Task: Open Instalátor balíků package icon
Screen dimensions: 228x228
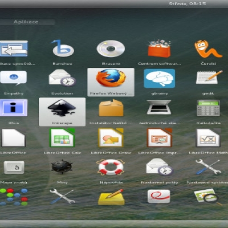Action: [111, 108]
